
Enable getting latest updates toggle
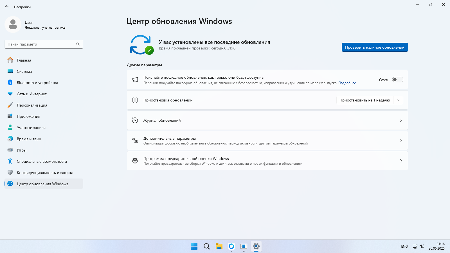click(x=398, y=80)
